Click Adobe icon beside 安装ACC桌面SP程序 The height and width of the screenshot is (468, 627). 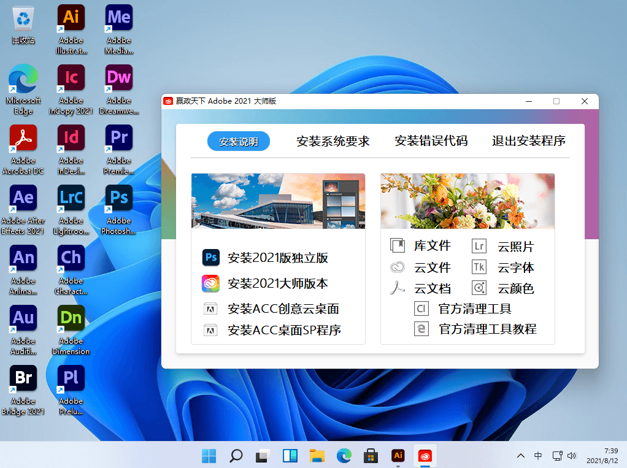click(x=210, y=330)
